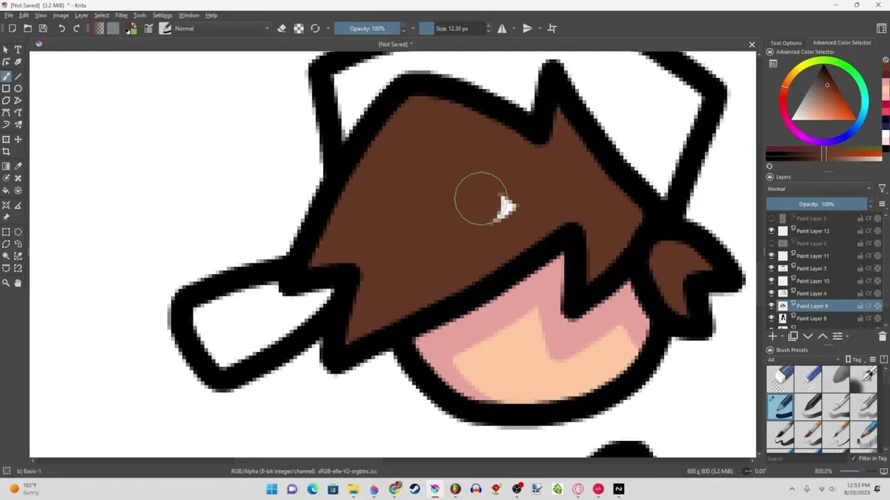This screenshot has width=890, height=500.
Task: Collapse the Layers docker
Action: [770, 177]
